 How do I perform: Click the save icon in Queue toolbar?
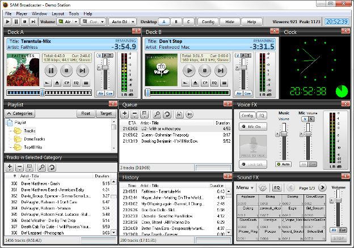click(x=144, y=114)
